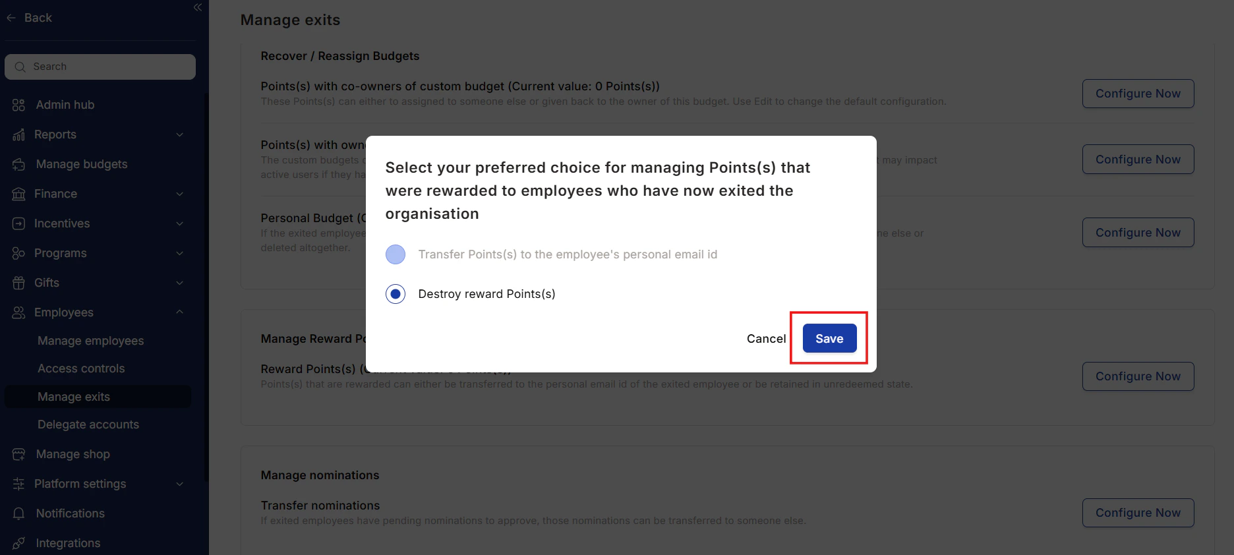Screen dimensions: 1234x555
Task: Collapse the Employees menu chevron
Action: pyautogui.click(x=180, y=312)
